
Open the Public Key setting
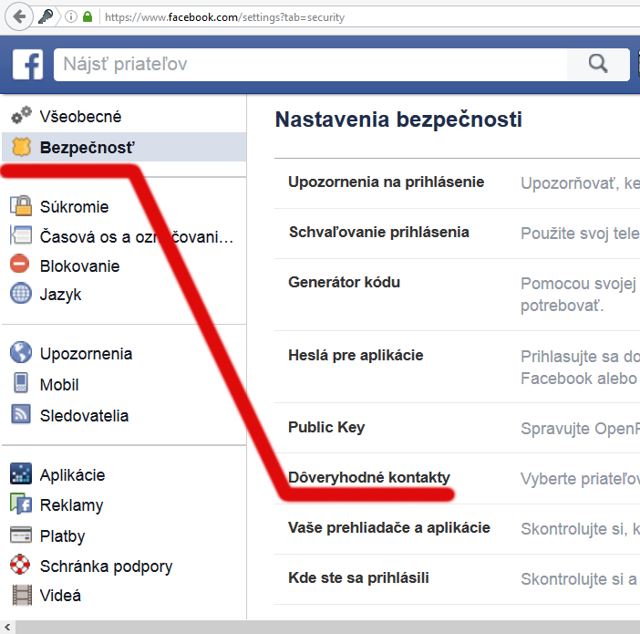point(326,427)
